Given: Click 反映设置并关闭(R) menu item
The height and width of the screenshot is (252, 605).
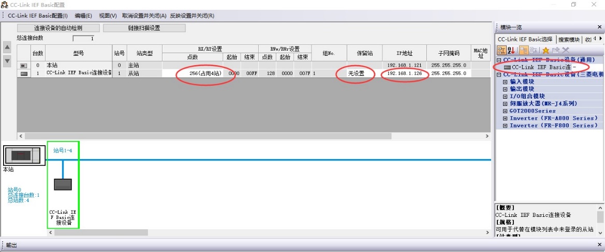Looking at the screenshot, I should tap(192, 16).
